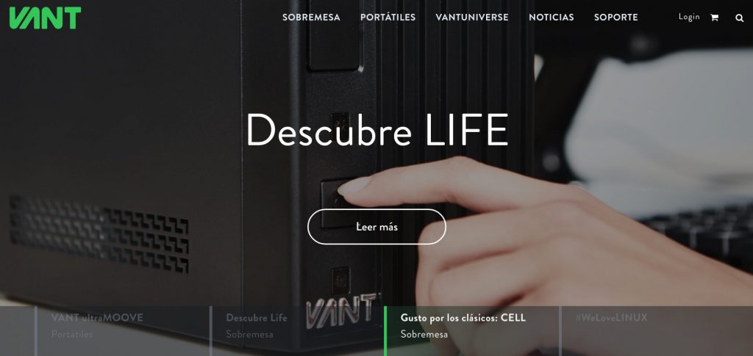This screenshot has height=356, width=753.
Task: Click the Leer más button
Action: 377,227
